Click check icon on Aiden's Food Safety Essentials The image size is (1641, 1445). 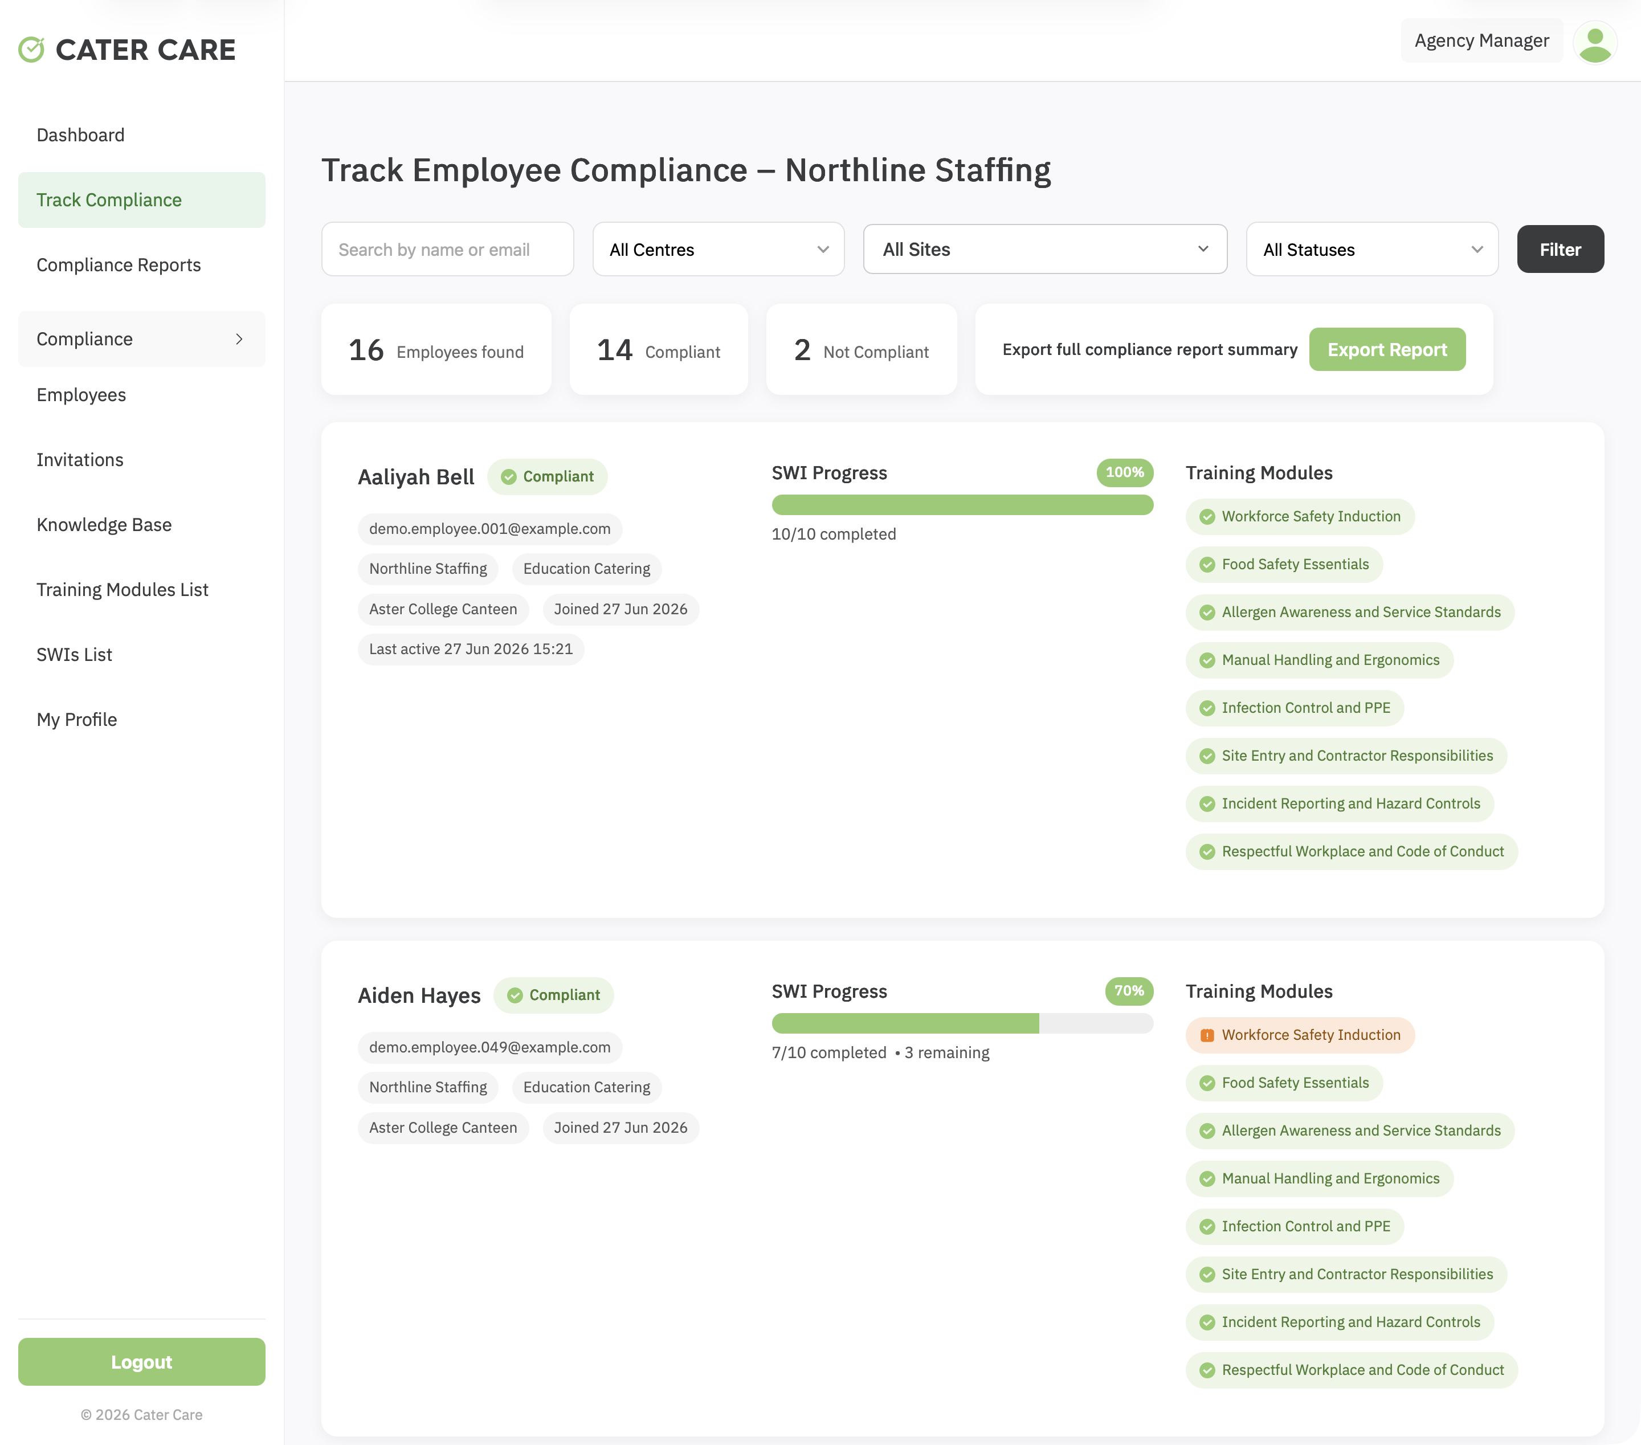(x=1207, y=1083)
